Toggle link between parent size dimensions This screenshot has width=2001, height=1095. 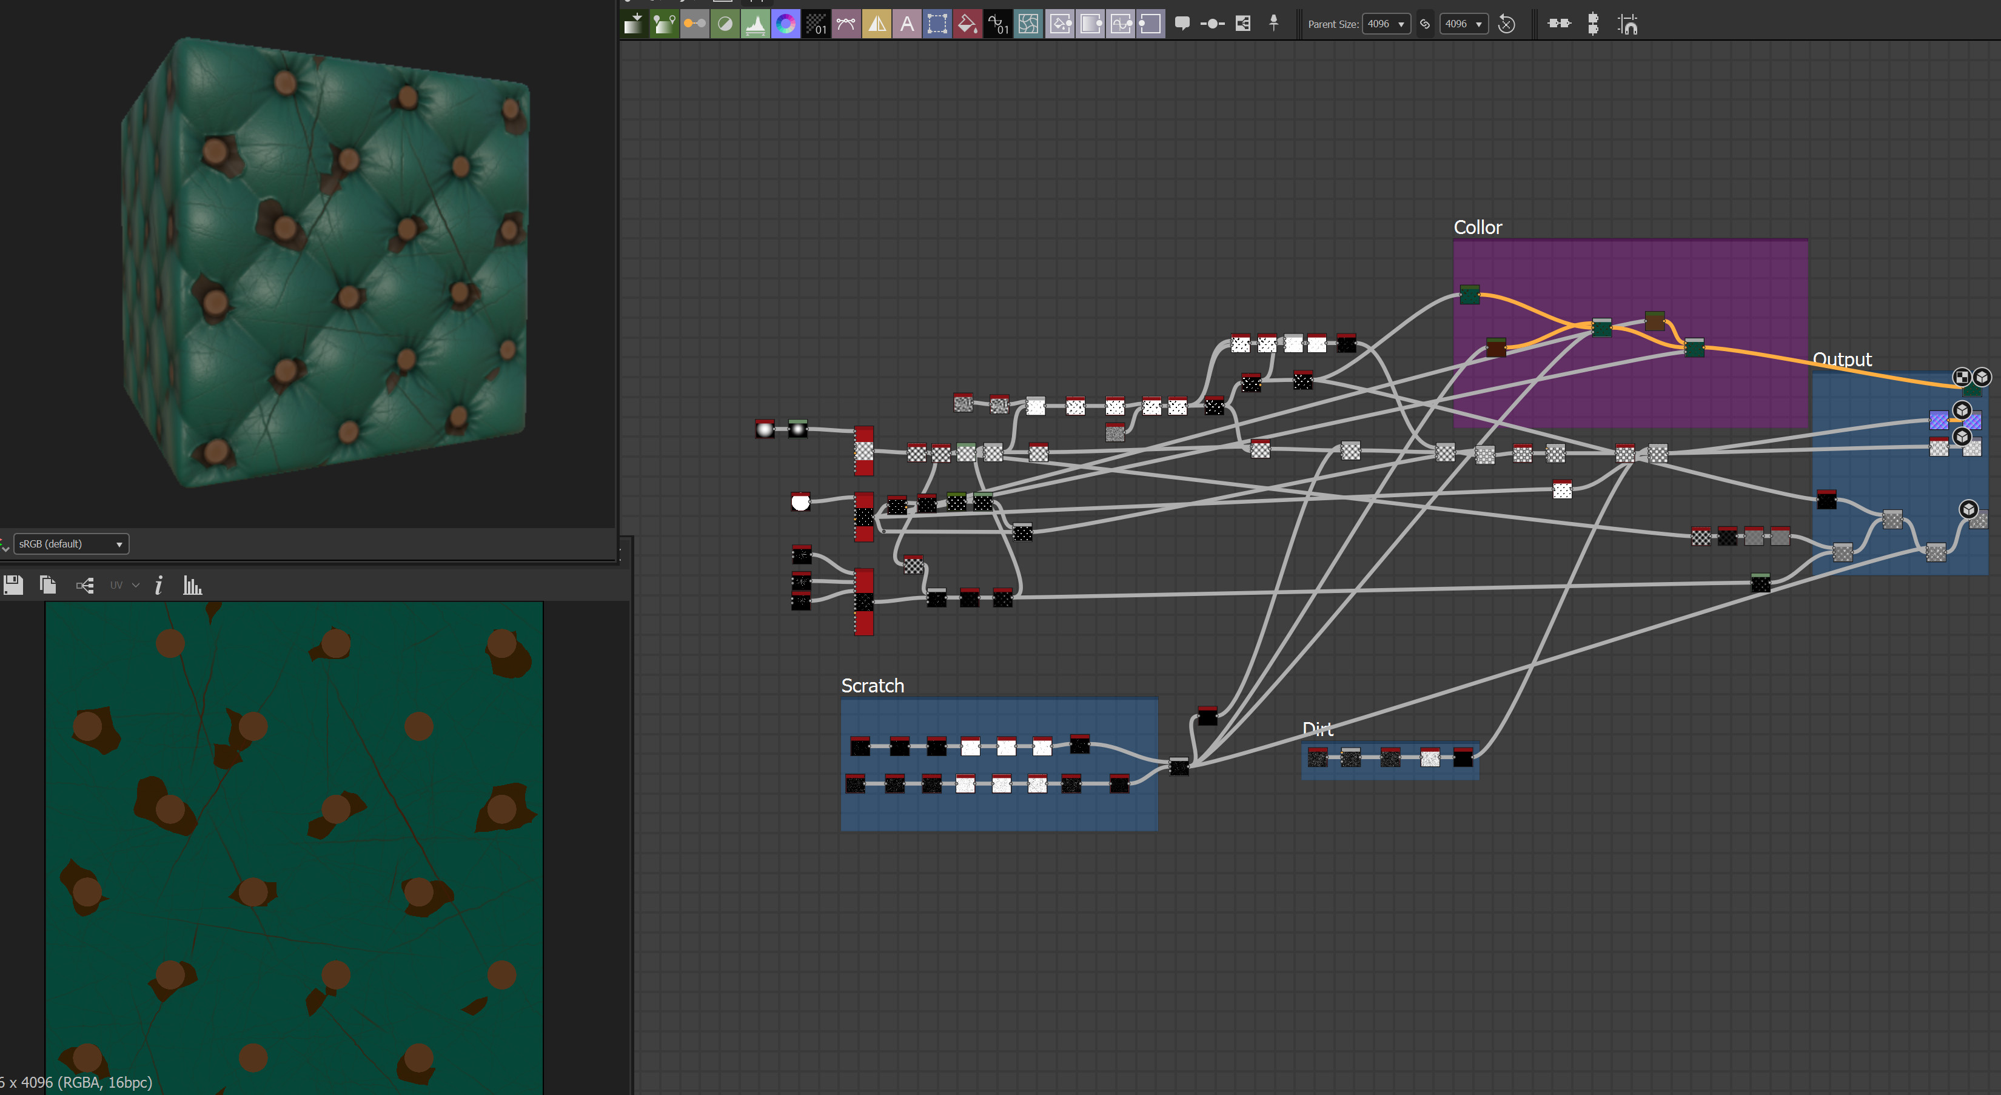[1424, 24]
